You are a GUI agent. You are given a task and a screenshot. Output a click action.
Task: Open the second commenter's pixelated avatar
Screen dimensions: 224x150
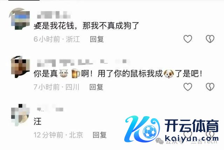20,67
